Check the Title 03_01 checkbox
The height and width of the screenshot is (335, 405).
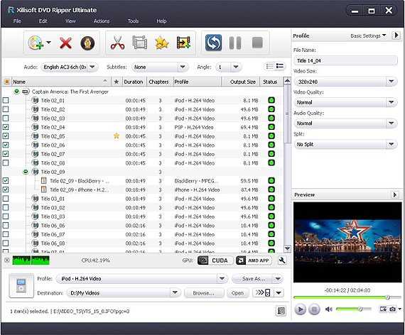click(6, 199)
